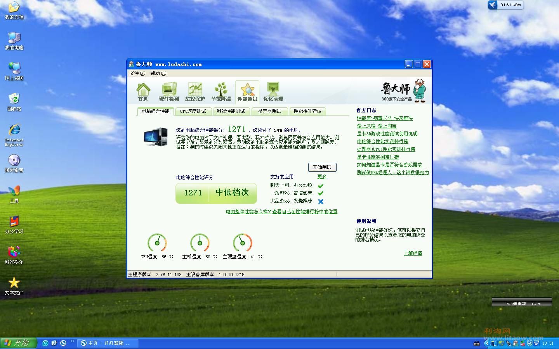Select the 性能测试 performance test icon
Viewport: 559px width, 349px height.
(247, 92)
